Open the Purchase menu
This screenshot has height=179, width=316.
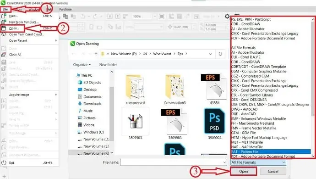coord(65,9)
